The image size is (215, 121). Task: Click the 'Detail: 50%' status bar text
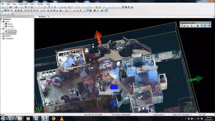click(177, 115)
